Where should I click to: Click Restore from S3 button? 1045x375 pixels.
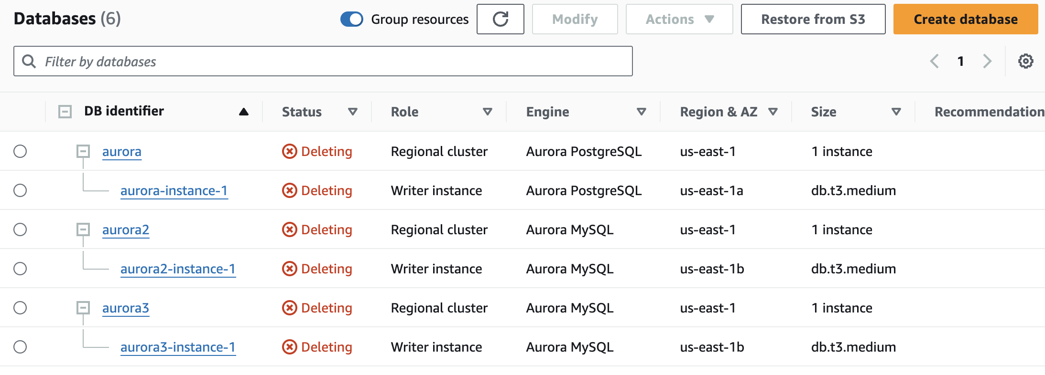point(813,19)
